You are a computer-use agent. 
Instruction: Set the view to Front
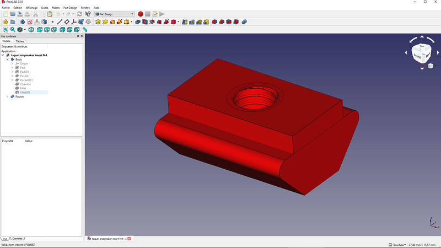[x=40, y=30]
